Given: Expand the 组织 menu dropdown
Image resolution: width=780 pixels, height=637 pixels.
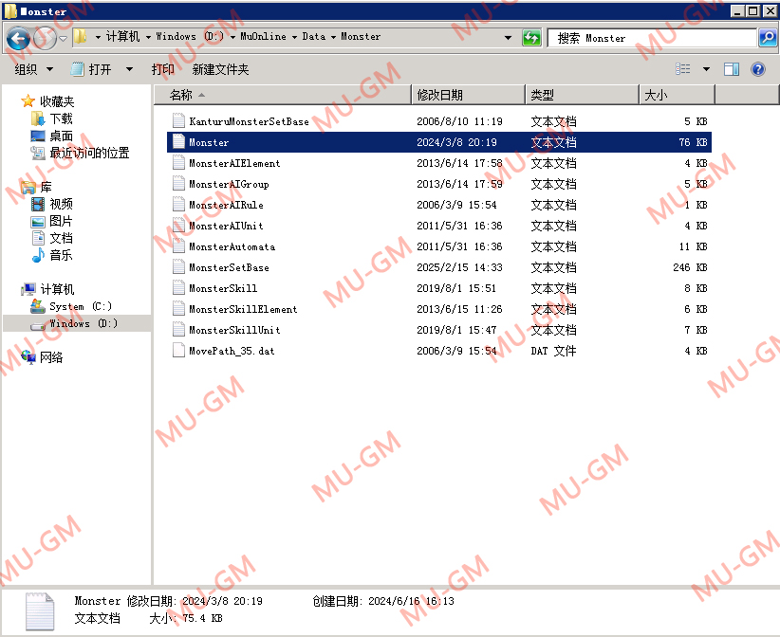Looking at the screenshot, I should (34, 69).
